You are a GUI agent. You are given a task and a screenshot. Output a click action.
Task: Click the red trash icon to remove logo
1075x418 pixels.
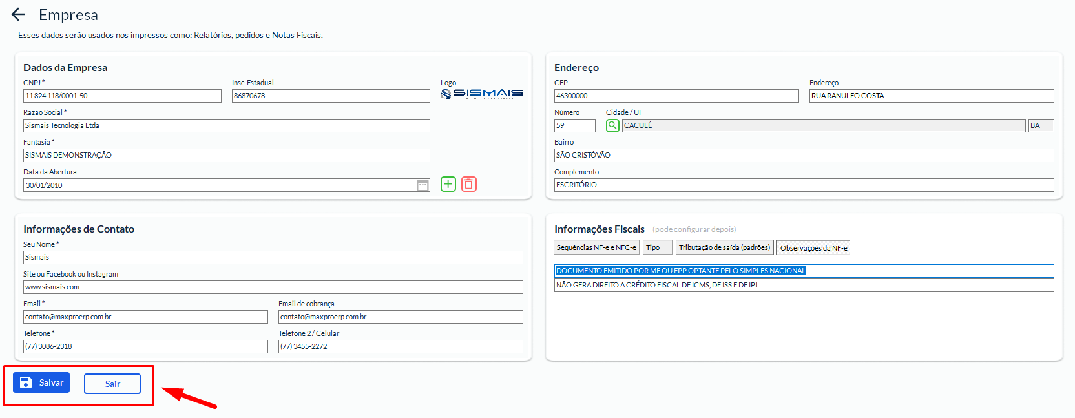[x=469, y=184]
